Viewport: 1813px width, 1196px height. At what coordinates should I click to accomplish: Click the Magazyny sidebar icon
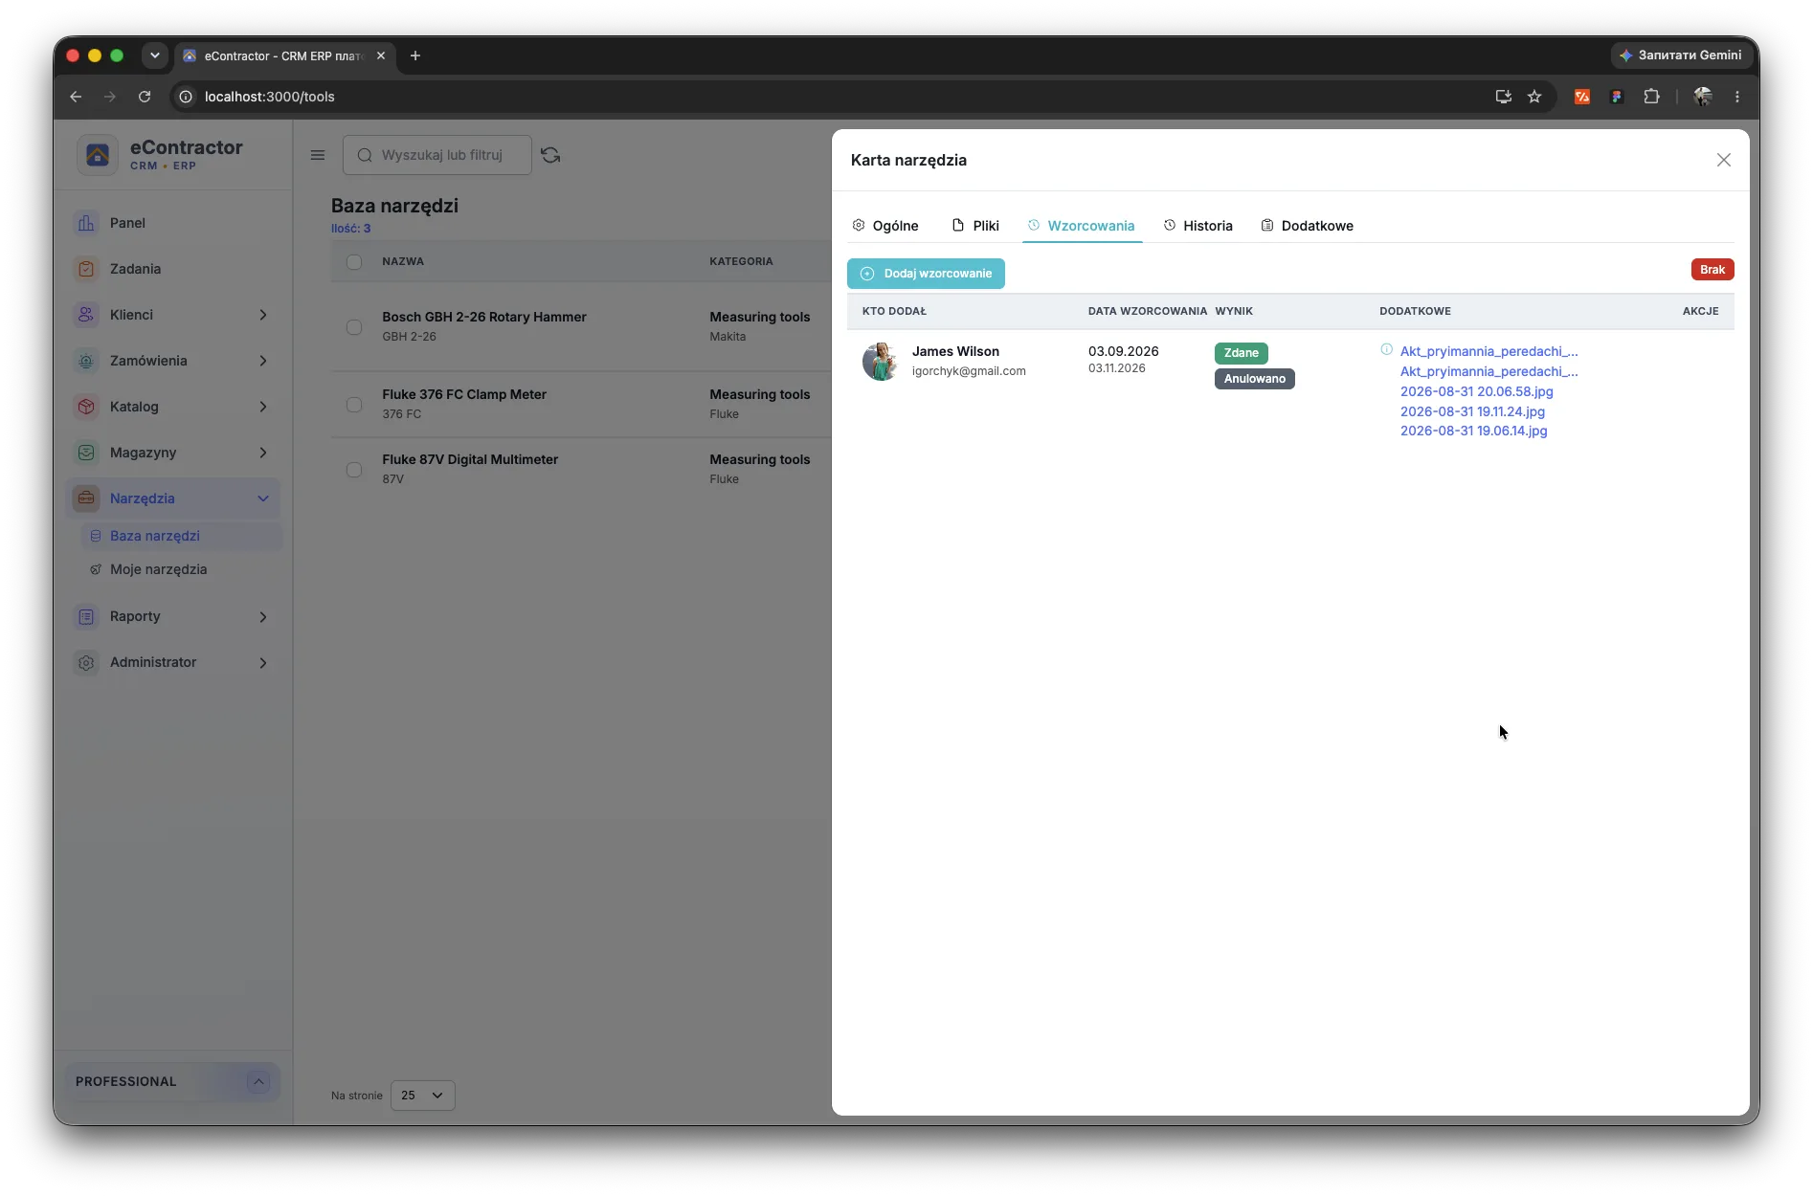[86, 453]
